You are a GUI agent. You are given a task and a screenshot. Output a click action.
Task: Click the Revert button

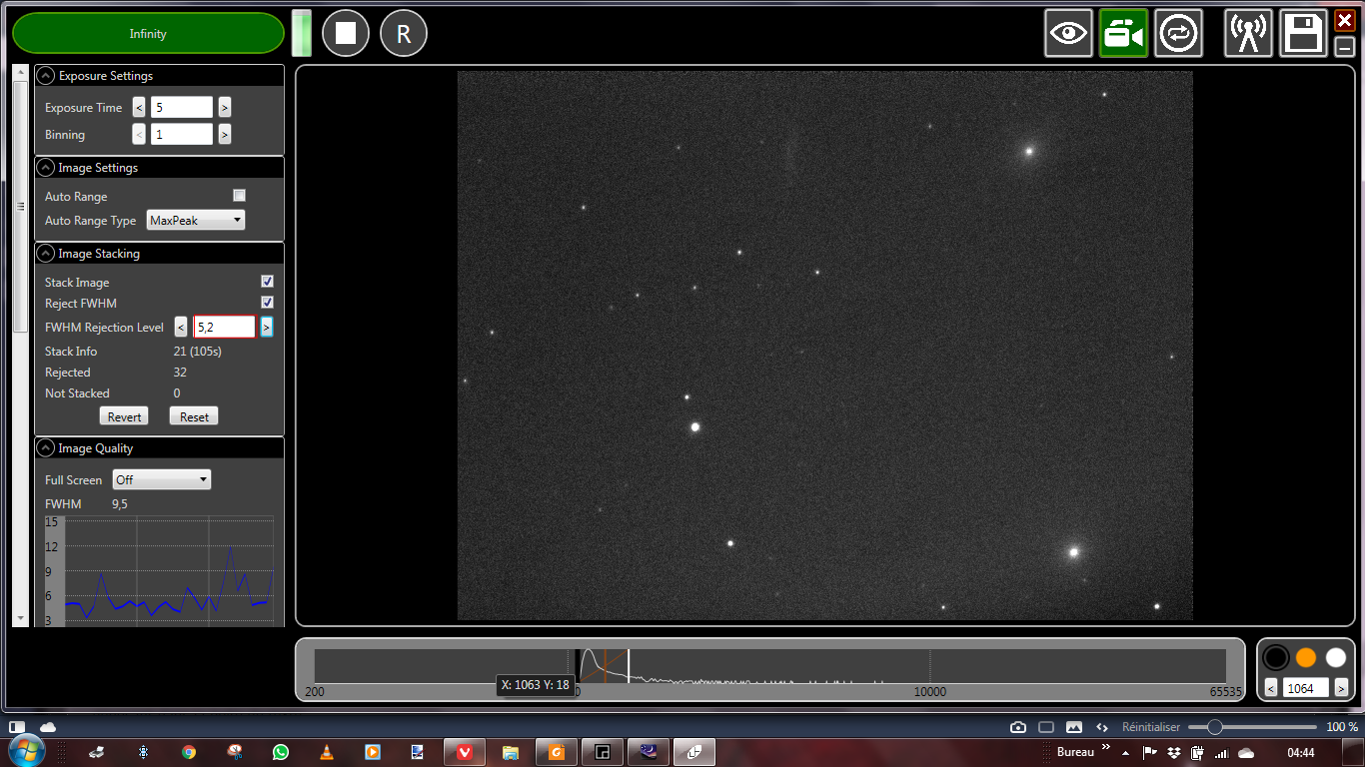pos(124,416)
